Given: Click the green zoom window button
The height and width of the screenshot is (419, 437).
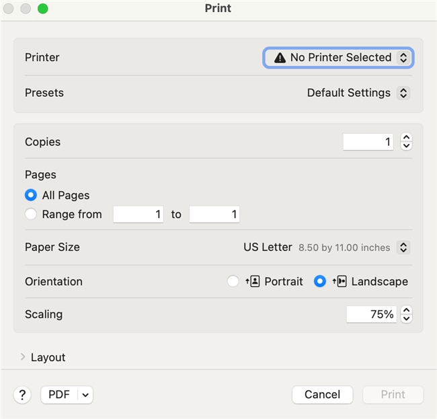Looking at the screenshot, I should click(x=42, y=9).
